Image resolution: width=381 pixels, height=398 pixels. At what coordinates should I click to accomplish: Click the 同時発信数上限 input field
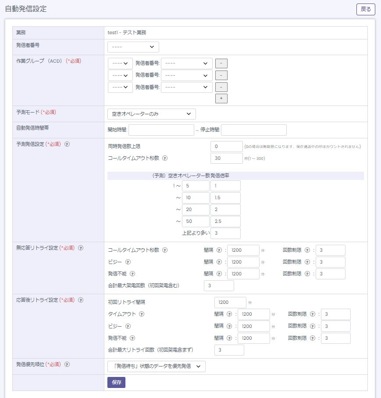click(226, 146)
